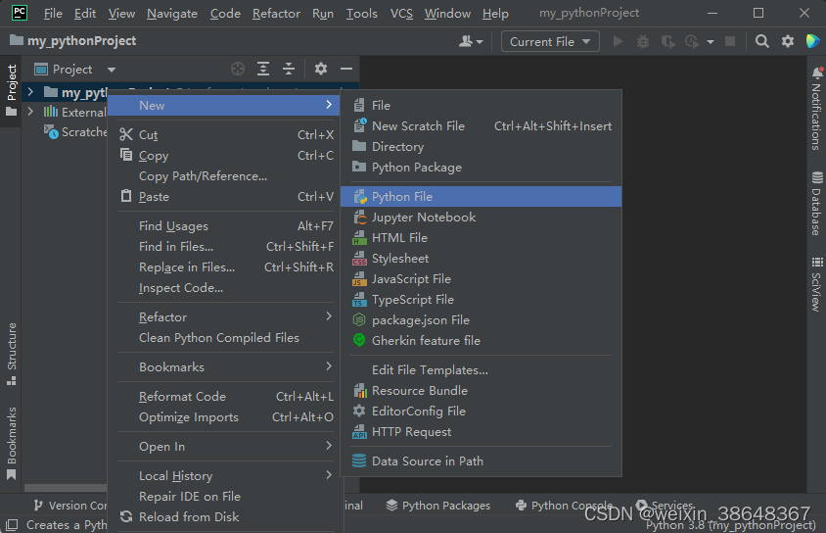The height and width of the screenshot is (533, 826).
Task: Choose Jupyter Notebook from New submenu
Action: (481, 218)
